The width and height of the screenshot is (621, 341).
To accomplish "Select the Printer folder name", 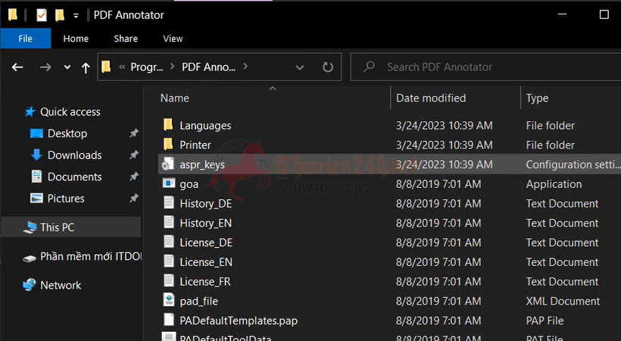I will click(x=195, y=145).
